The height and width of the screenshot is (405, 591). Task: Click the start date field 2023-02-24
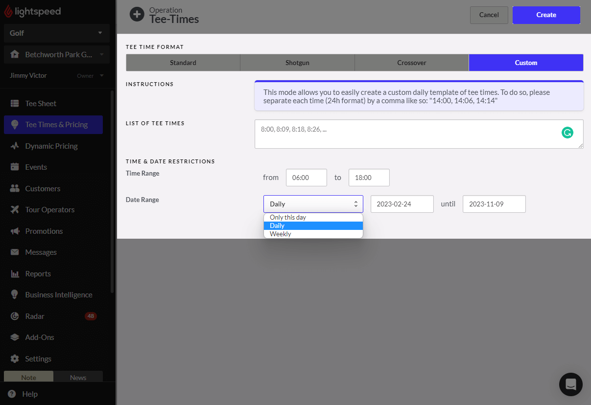(x=402, y=204)
